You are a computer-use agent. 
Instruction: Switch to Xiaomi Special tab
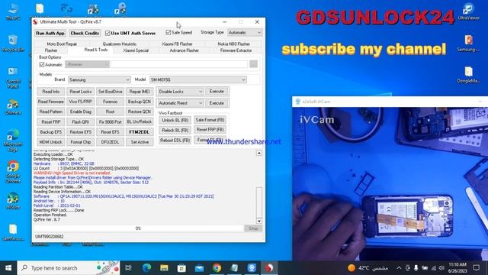point(136,50)
